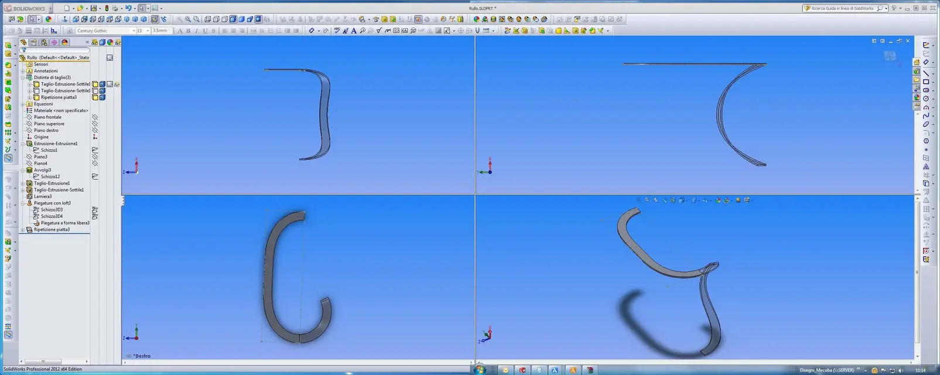Screen dimensions: 940x375
Task: Expand the Annotazioni tree node
Action: point(23,71)
